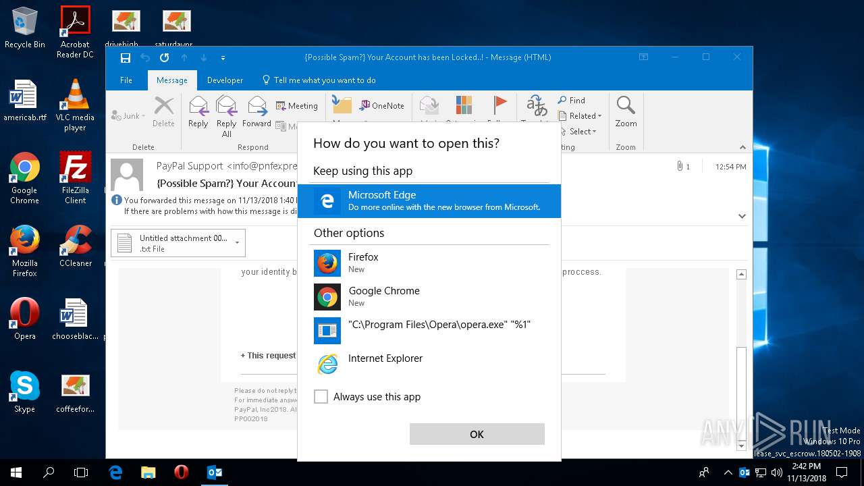
Task: Click the message body scrollbar up arrow
Action: click(741, 275)
